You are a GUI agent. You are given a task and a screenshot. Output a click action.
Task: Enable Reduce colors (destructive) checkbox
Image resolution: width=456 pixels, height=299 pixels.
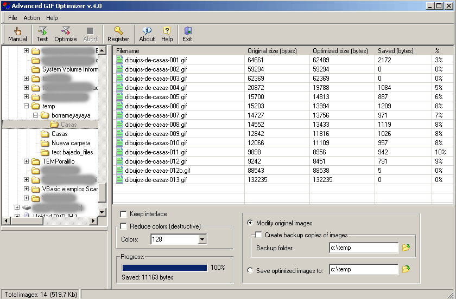[123, 226]
